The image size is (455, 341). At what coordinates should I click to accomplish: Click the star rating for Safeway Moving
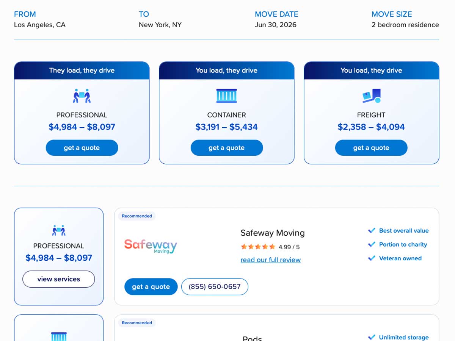(x=258, y=247)
